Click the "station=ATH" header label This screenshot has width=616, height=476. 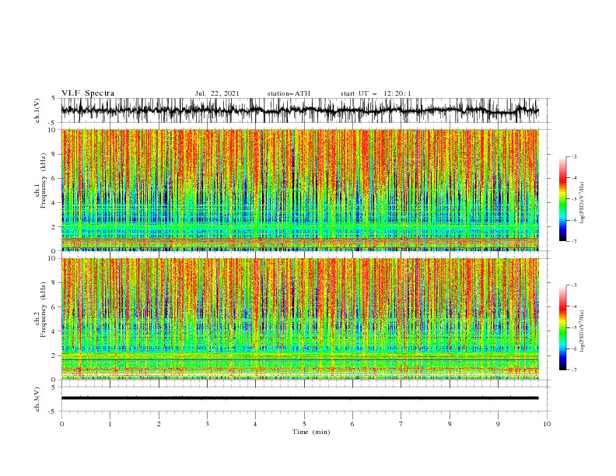pyautogui.click(x=289, y=93)
